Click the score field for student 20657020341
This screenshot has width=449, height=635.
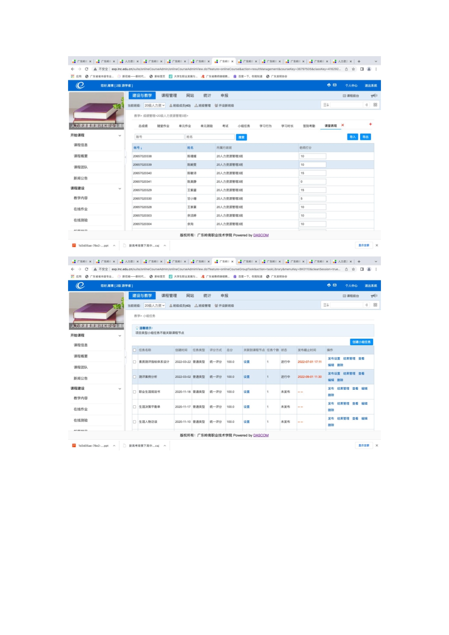point(313,182)
